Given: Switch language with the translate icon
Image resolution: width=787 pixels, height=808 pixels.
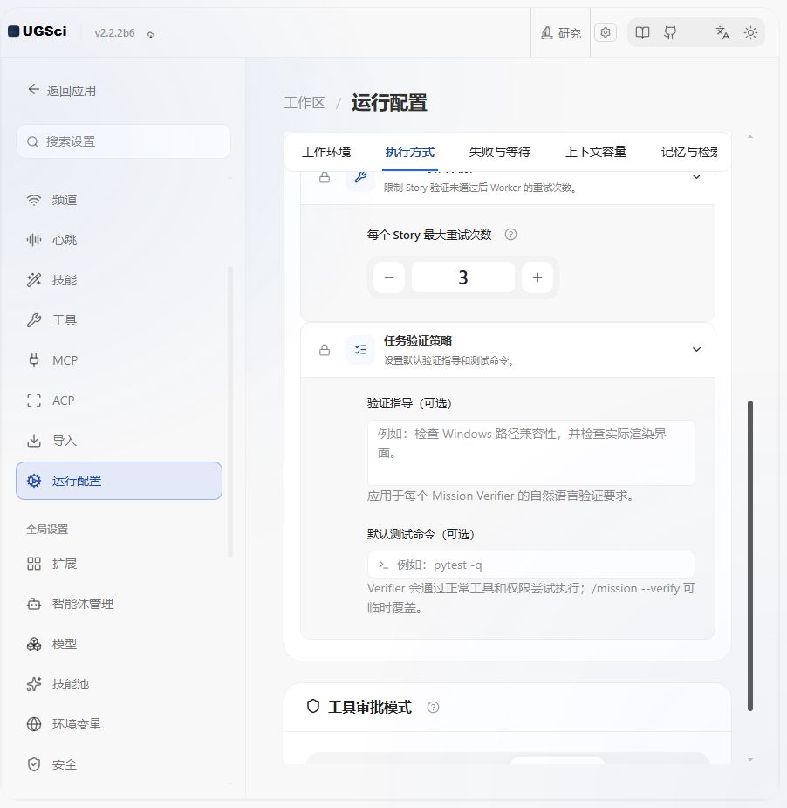Looking at the screenshot, I should tap(722, 33).
